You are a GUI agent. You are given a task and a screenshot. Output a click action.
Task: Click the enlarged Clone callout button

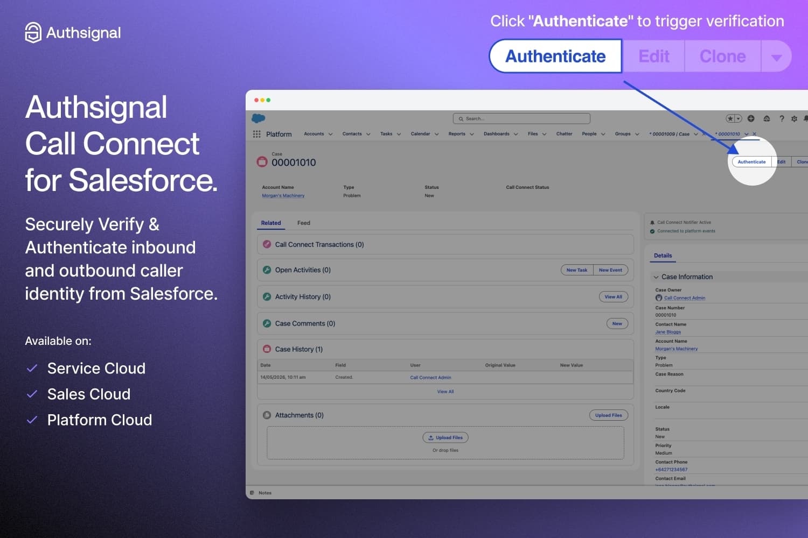[x=722, y=56]
